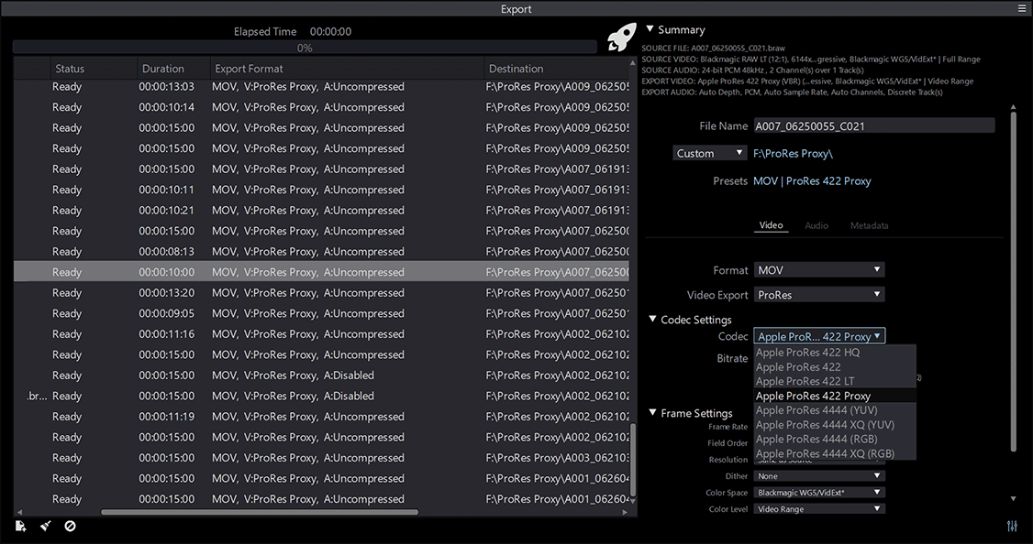The image size is (1033, 544).
Task: Collapse the Summary section
Action: coord(650,29)
